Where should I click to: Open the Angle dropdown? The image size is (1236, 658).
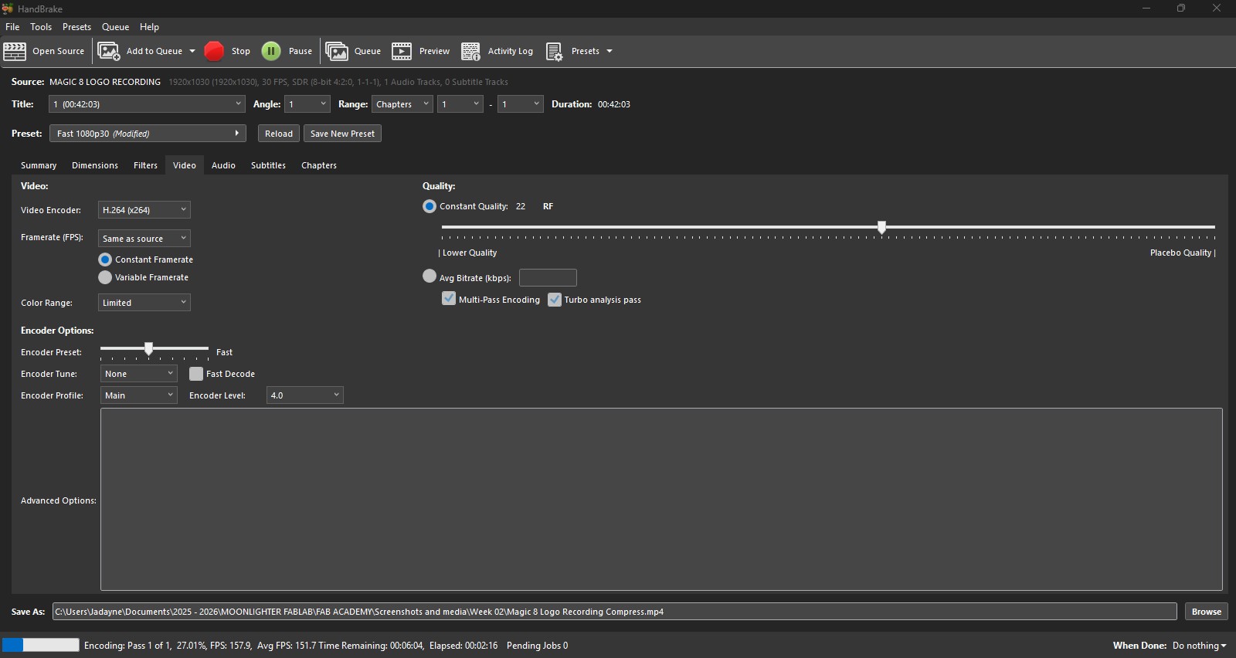click(307, 104)
